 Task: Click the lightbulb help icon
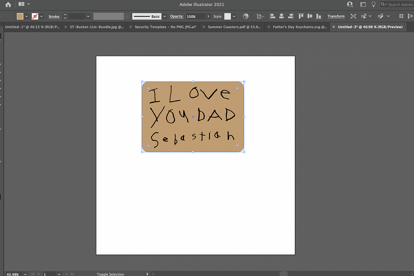click(374, 4)
